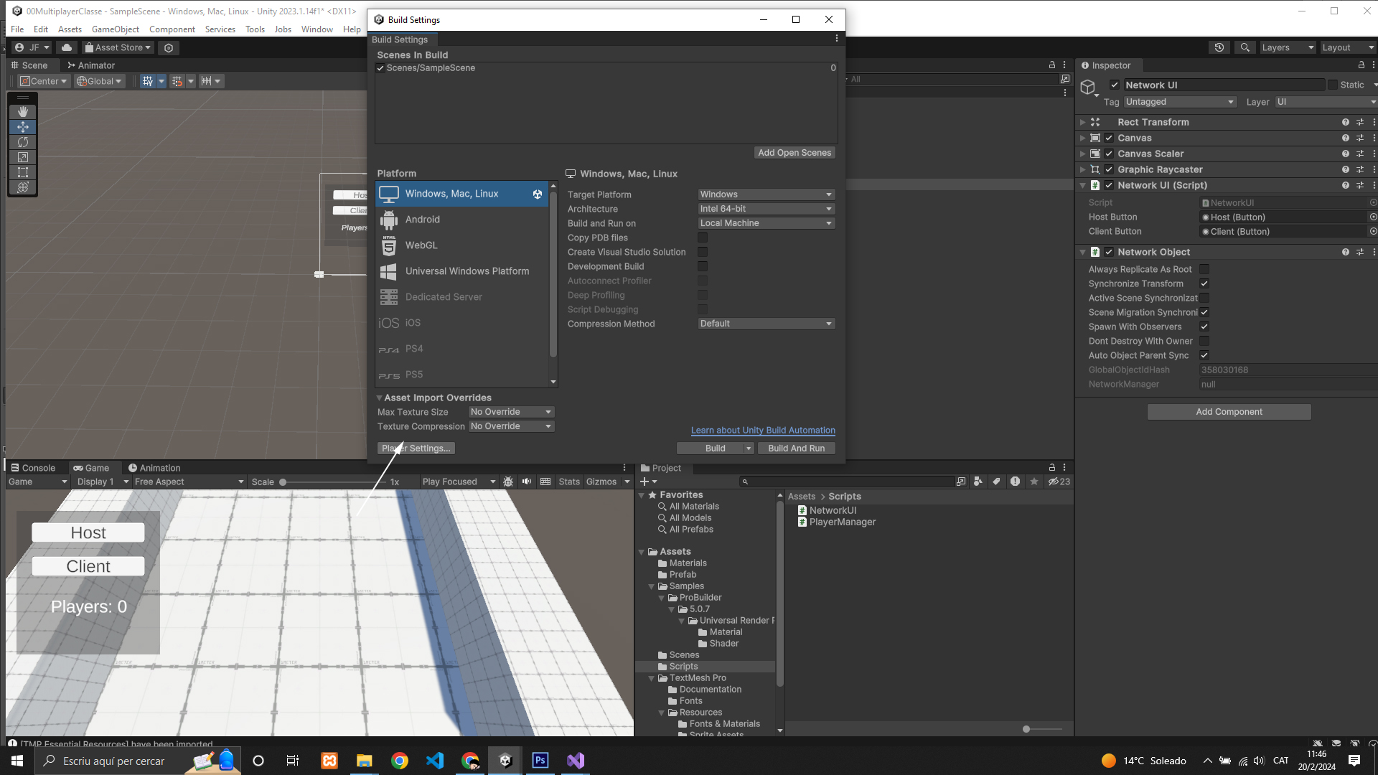Open the Target Platform dropdown
This screenshot has width=1378, height=775.
point(766,194)
